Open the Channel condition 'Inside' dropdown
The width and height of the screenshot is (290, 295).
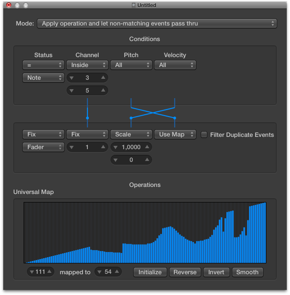point(87,65)
